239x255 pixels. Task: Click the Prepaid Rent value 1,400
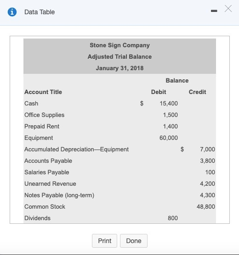tap(171, 127)
